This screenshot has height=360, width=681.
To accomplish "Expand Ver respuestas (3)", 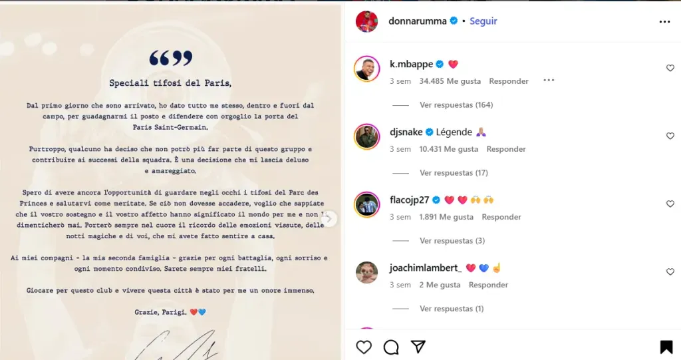I will 452,240.
